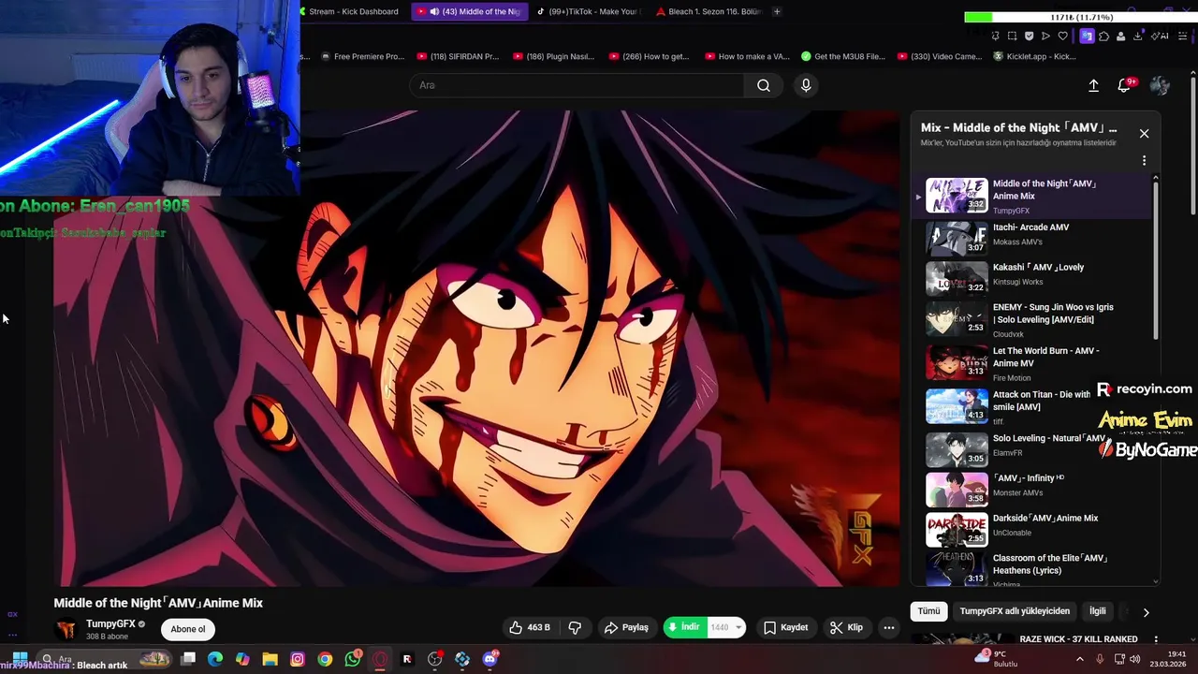Screen dimensions: 1198x674
Task: Open options for RAZE WICK - 37 KILL RANKED
Action: point(1156,639)
